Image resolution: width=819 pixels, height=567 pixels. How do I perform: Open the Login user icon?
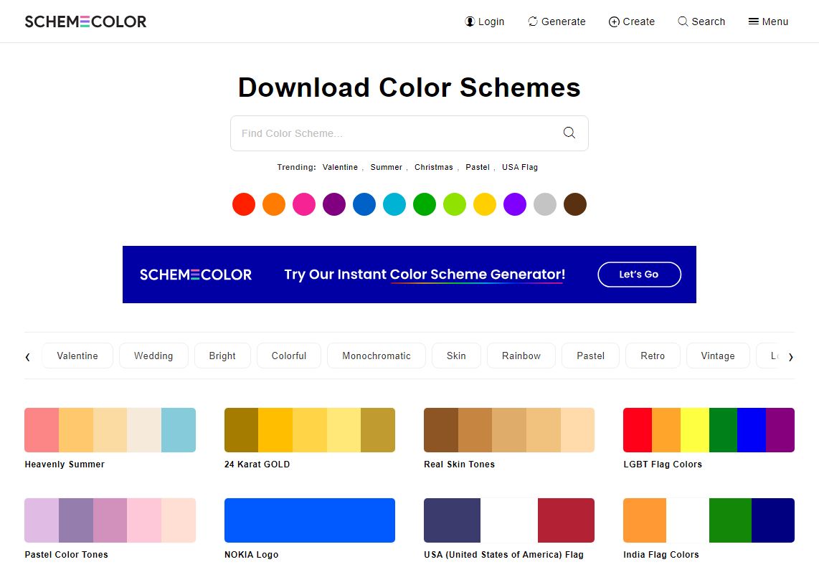coord(470,22)
